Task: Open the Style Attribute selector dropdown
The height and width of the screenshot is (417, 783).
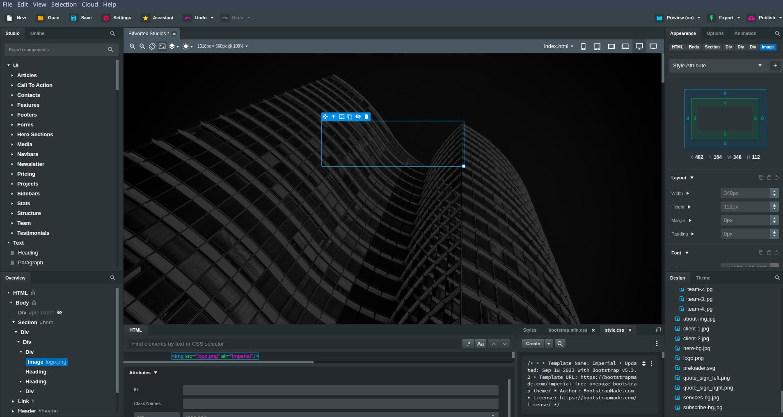Action: click(x=717, y=66)
